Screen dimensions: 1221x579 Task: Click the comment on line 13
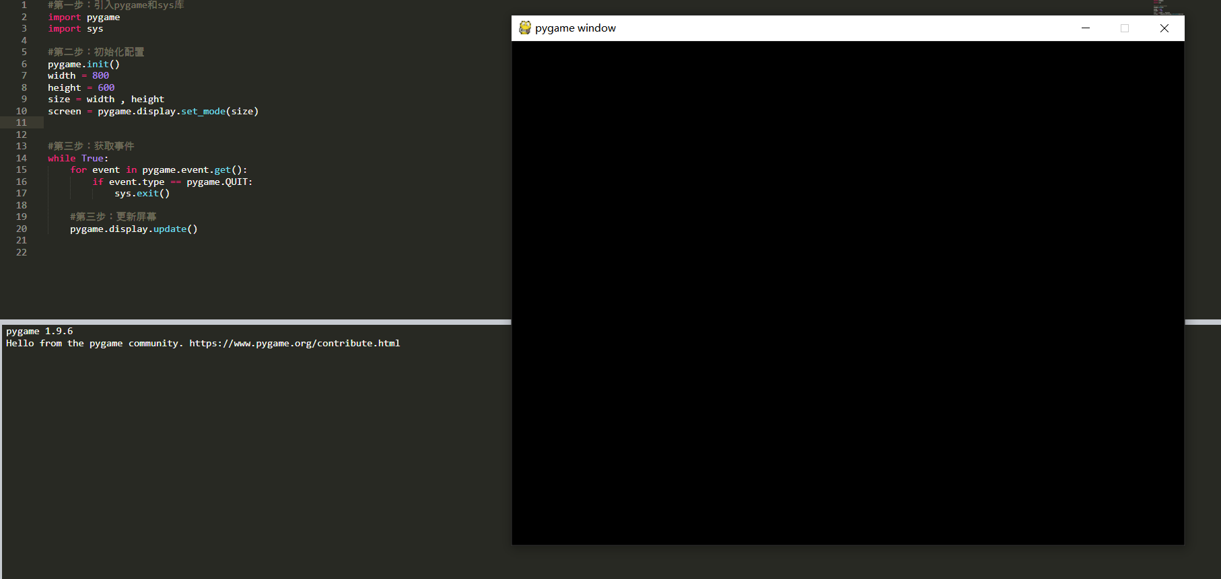91,146
